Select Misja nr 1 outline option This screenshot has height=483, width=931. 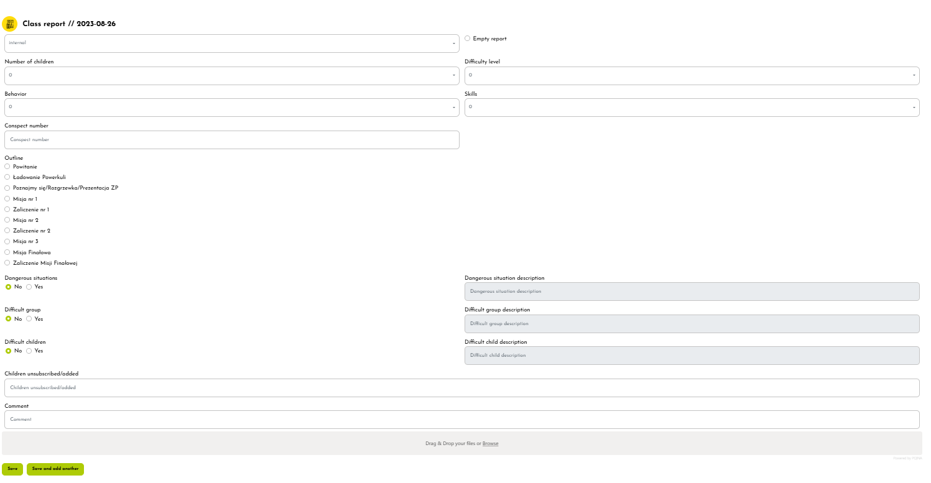7,199
